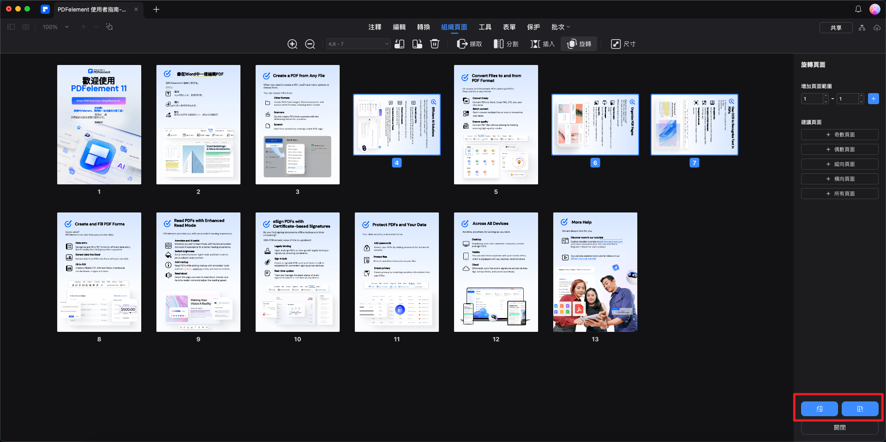
Task: Open the notifications bell
Action: (858, 9)
